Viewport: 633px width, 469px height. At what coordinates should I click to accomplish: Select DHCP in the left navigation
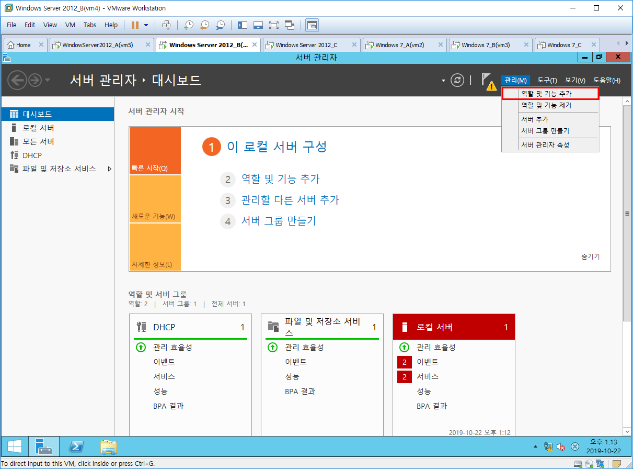[x=57, y=155]
